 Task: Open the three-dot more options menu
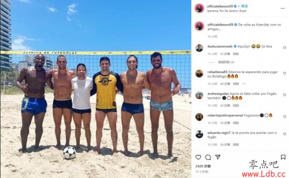click(282, 8)
